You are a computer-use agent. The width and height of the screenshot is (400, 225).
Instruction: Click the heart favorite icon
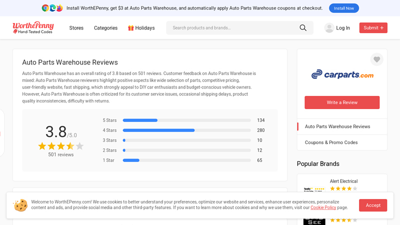pyautogui.click(x=377, y=59)
